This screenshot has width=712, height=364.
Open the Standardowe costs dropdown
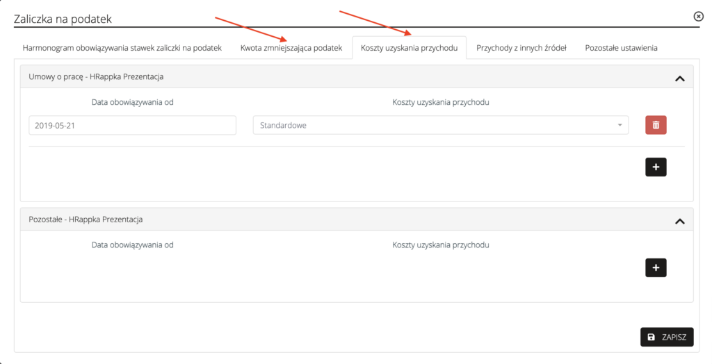click(x=439, y=125)
